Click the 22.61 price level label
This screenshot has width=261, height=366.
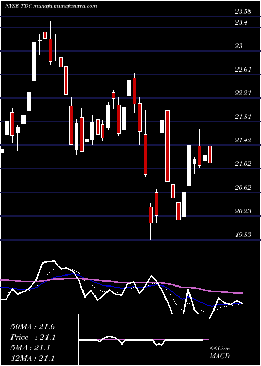[x=243, y=70]
